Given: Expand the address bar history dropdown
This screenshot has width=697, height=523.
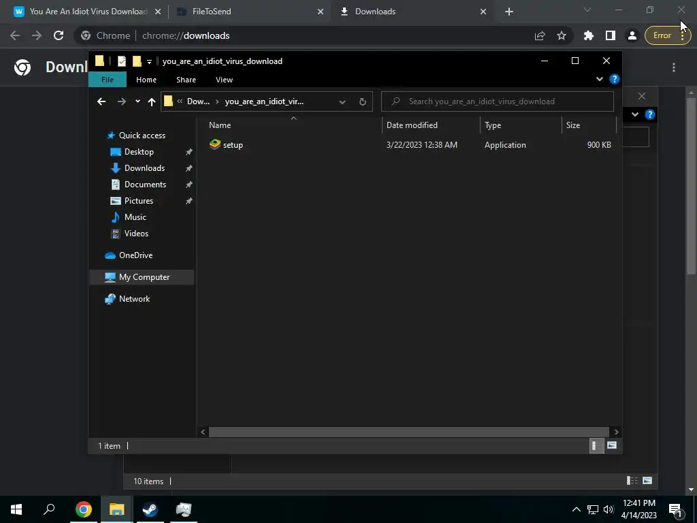Looking at the screenshot, I should 342,102.
